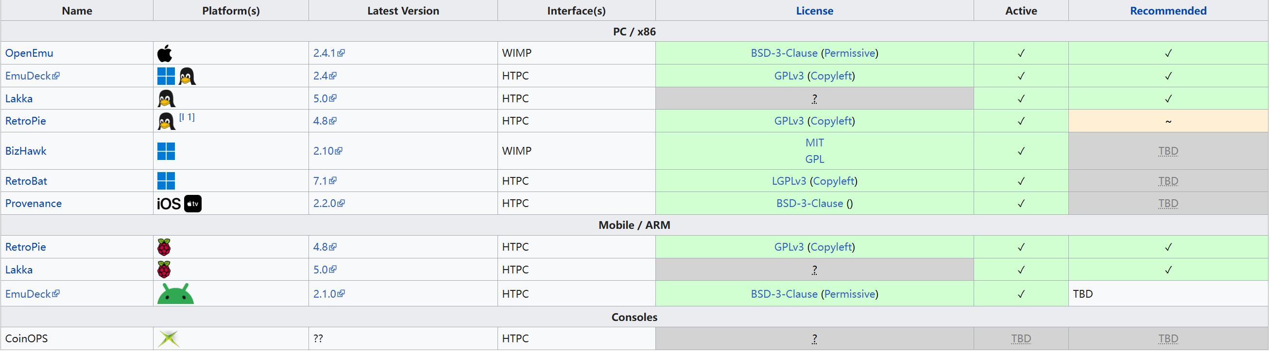This screenshot has width=1269, height=351.
Task: Open BSD-3-Clause link in Provenance row
Action: point(809,204)
